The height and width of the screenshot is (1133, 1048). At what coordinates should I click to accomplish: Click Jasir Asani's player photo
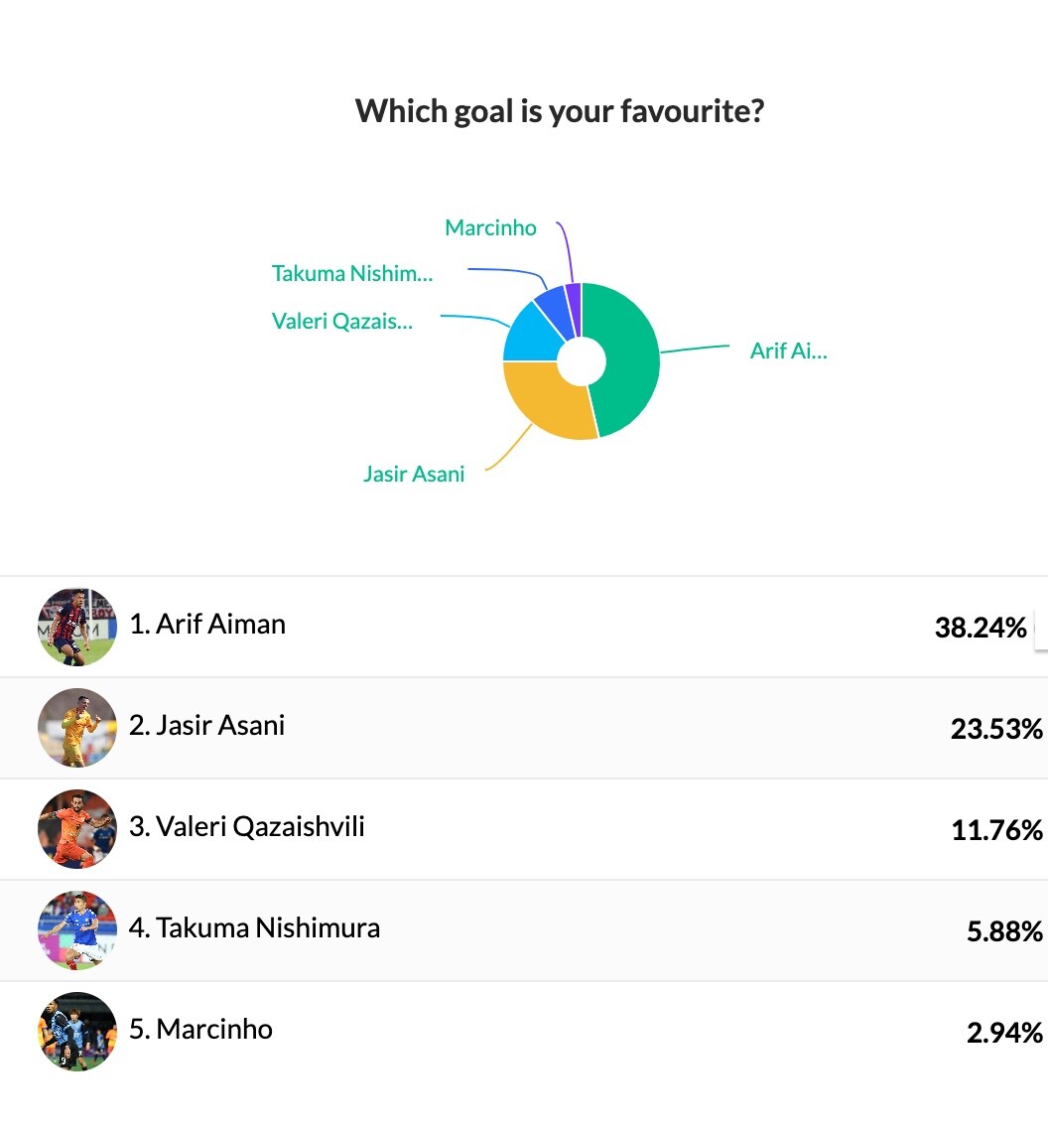(x=77, y=728)
